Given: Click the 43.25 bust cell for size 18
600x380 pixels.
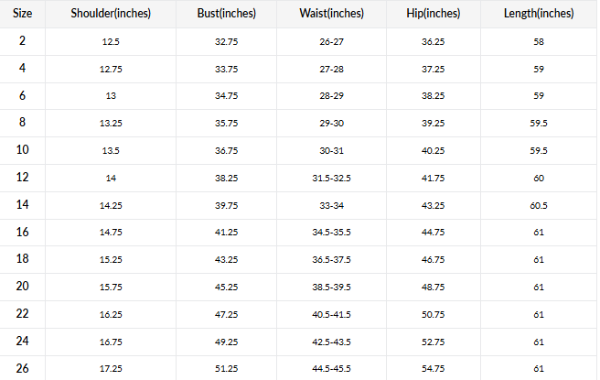Looking at the screenshot, I should pos(226,259).
